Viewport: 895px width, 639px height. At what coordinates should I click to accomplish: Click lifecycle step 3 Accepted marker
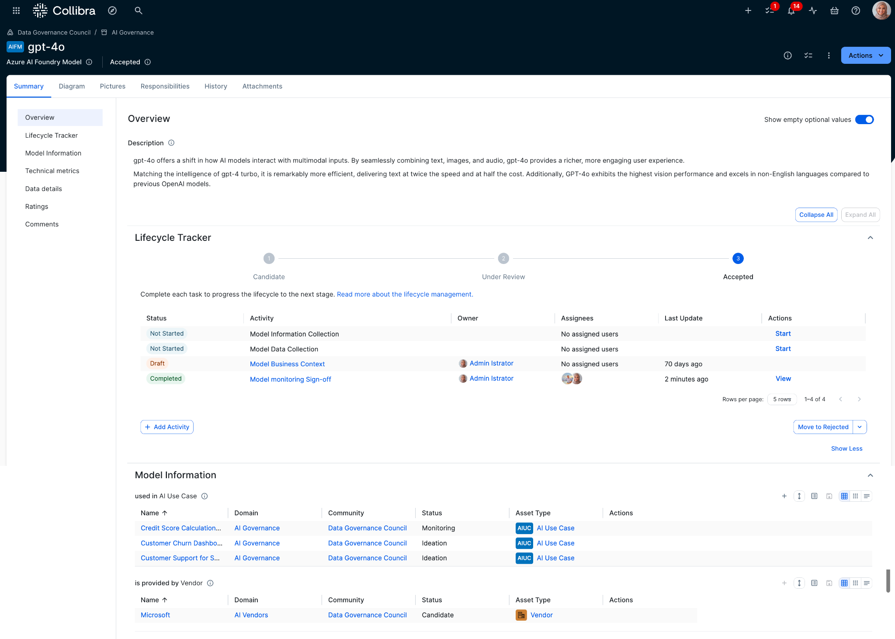click(x=738, y=258)
